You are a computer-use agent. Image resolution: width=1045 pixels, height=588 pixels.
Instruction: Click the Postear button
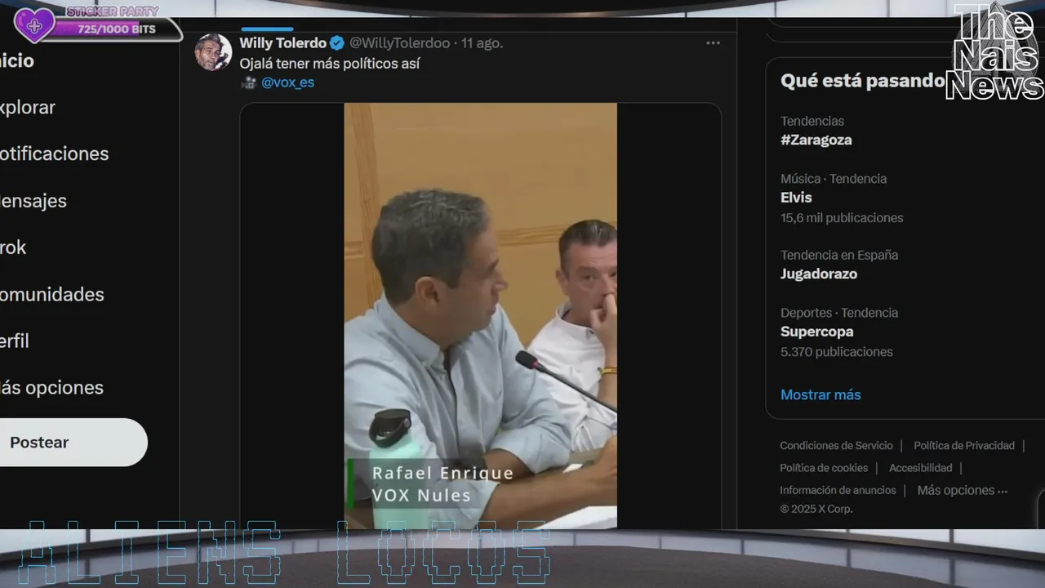click(x=72, y=442)
